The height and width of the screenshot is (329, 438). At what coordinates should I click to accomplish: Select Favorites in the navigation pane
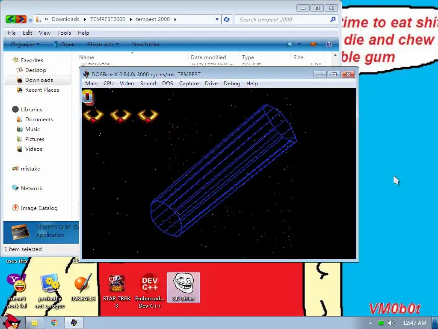coord(28,60)
